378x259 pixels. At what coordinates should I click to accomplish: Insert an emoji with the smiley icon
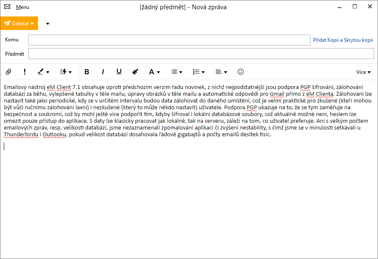(x=241, y=72)
